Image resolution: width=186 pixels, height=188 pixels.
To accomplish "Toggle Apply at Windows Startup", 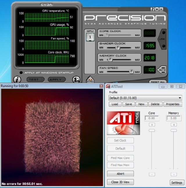I will [21, 73].
